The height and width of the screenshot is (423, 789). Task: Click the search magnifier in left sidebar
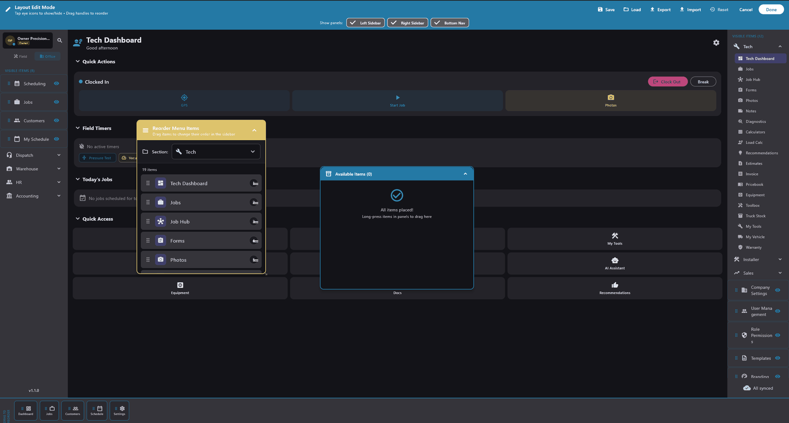coord(60,40)
